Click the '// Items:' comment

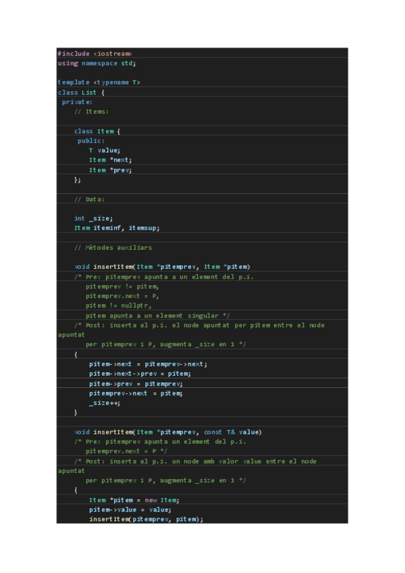[91, 111]
